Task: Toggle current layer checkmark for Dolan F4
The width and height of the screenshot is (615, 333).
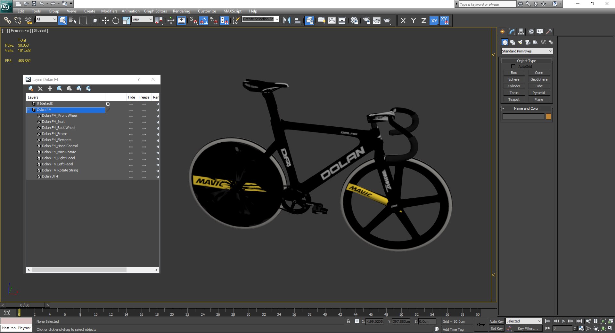Action: point(108,110)
